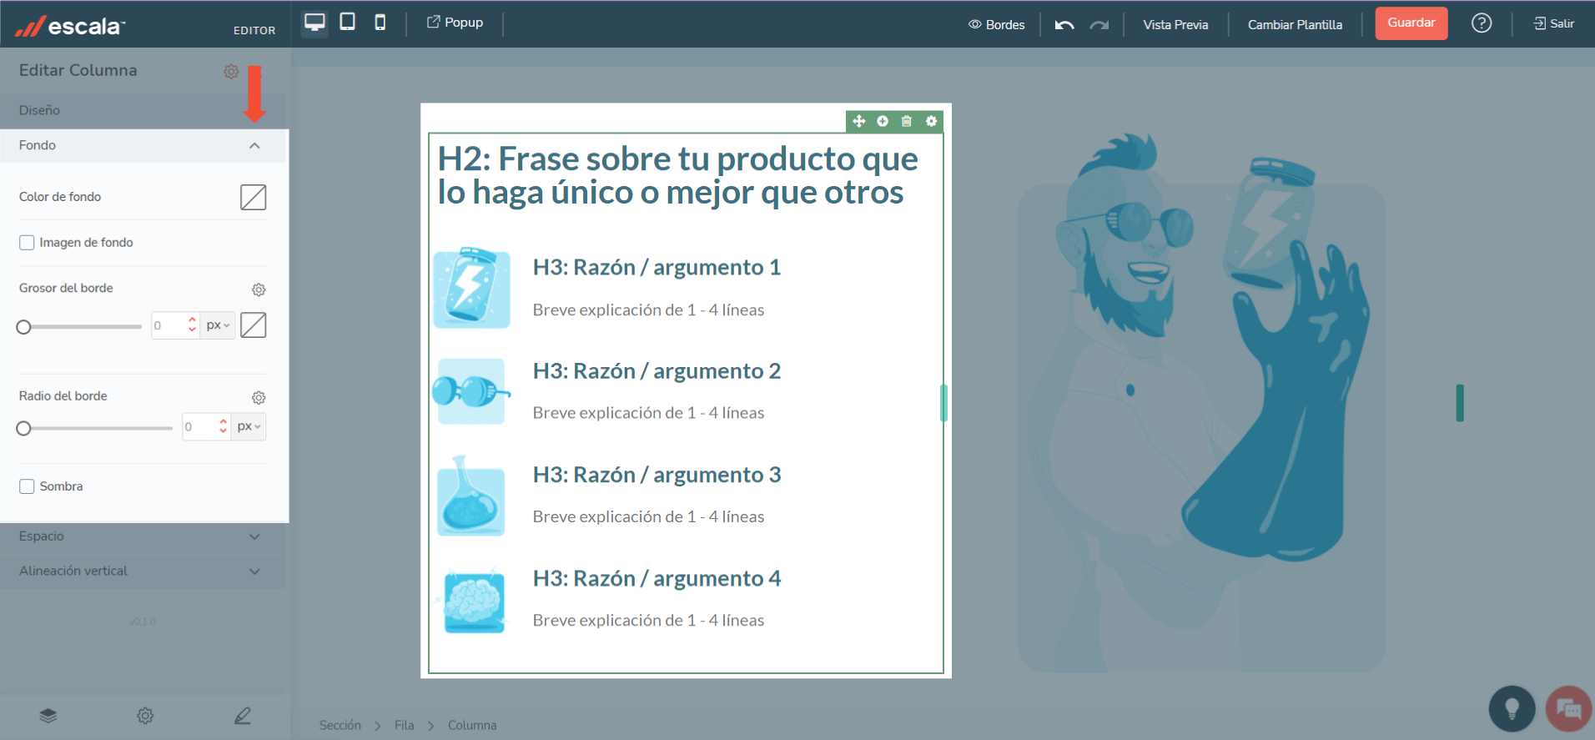Open the column settings gear icon
1595x740 pixels.
(931, 122)
